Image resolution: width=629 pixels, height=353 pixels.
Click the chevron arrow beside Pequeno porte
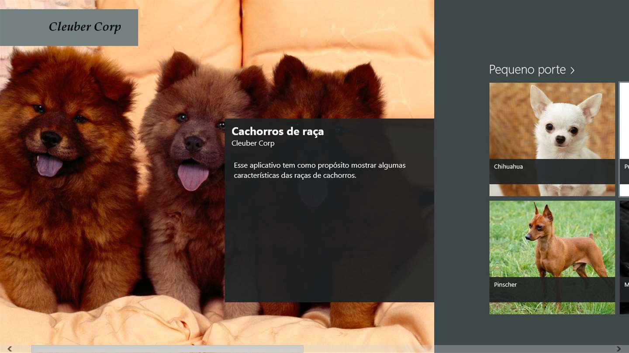click(x=572, y=70)
